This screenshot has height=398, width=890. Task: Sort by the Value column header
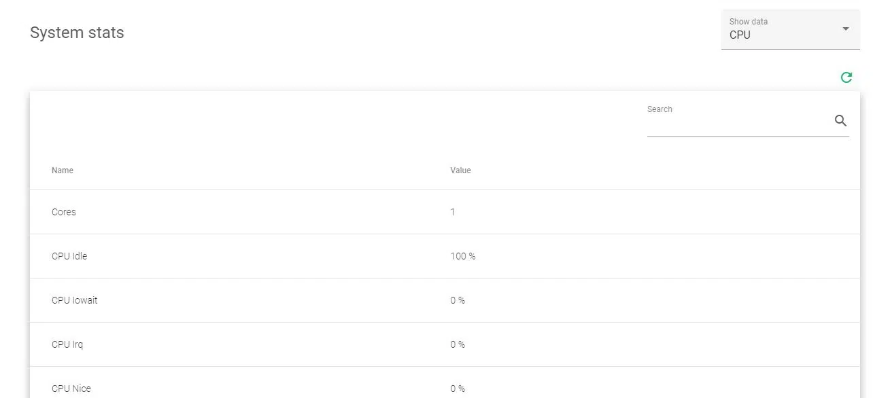click(460, 170)
